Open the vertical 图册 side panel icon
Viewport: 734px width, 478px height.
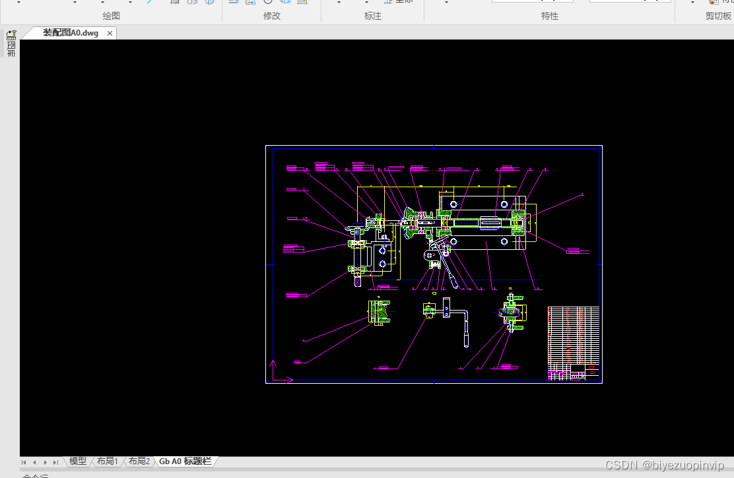11,44
